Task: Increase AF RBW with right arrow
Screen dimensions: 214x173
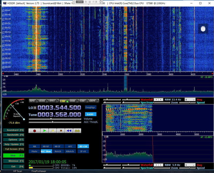Action: [161, 165]
